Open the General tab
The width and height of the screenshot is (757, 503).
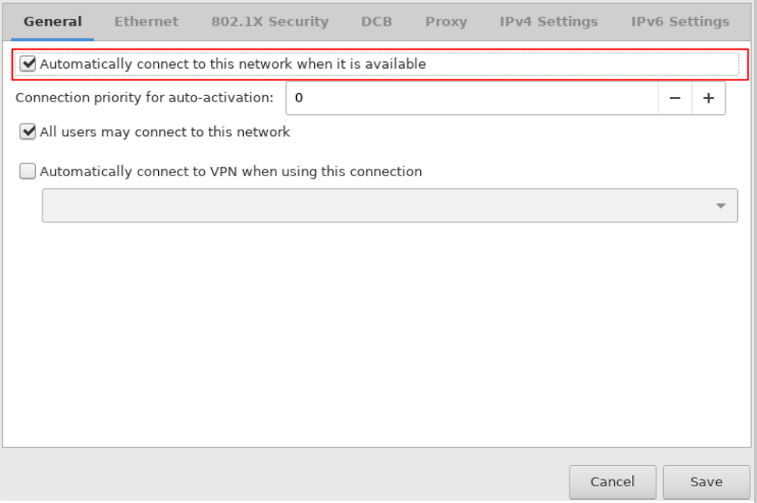53,22
